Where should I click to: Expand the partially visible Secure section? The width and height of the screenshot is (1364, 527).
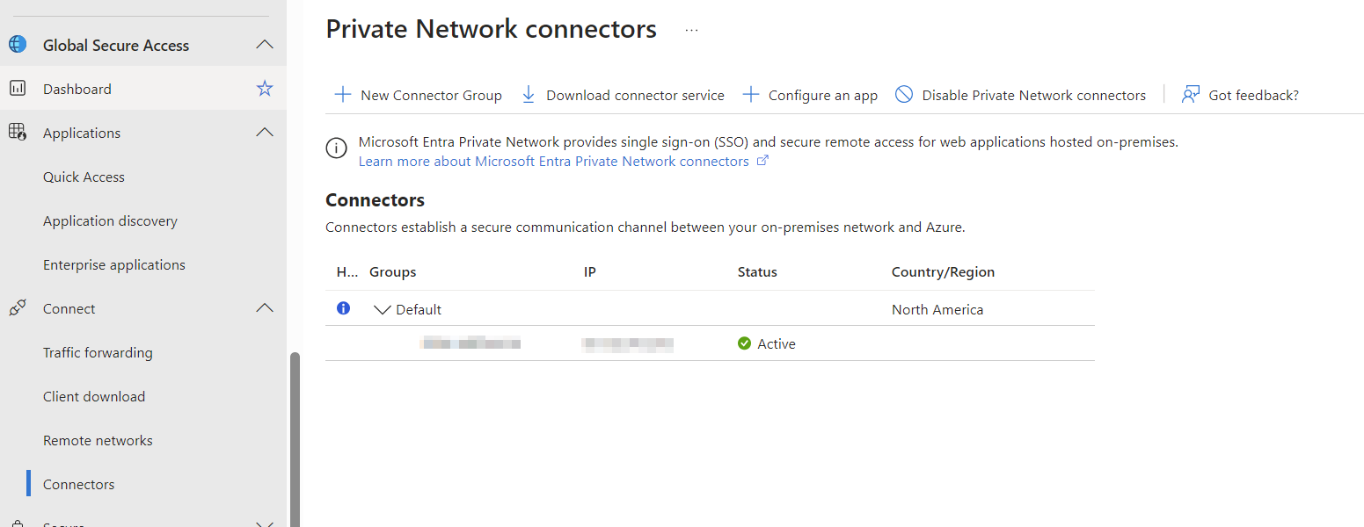click(x=264, y=523)
